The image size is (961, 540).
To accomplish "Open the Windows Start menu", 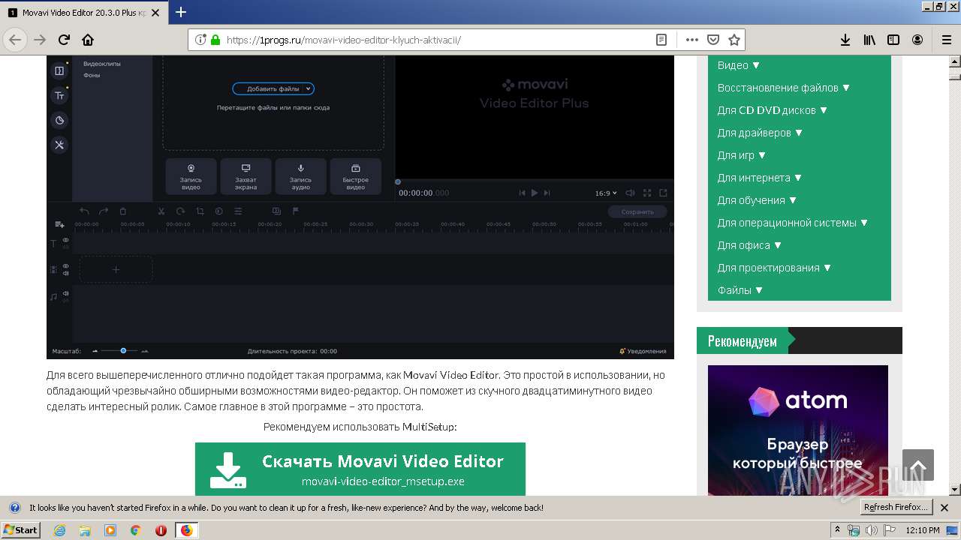I will (x=21, y=529).
